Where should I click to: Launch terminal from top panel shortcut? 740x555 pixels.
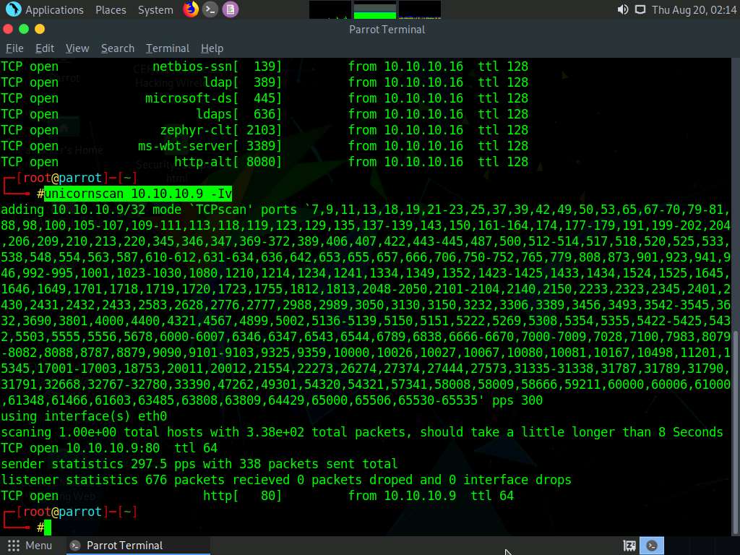pos(210,9)
